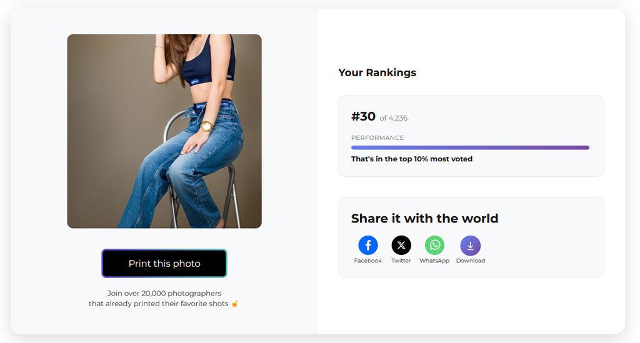The height and width of the screenshot is (343, 640).
Task: Click the 'Twitter' label text
Action: (x=401, y=261)
